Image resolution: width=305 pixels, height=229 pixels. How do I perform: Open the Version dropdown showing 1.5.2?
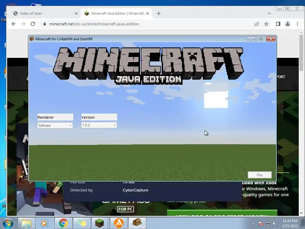99,125
